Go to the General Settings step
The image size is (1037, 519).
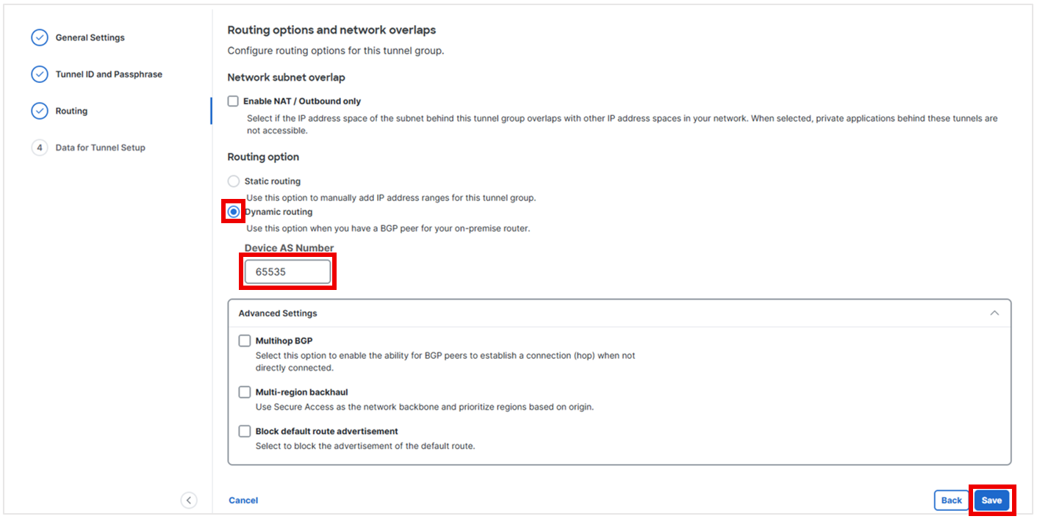pyautogui.click(x=90, y=37)
